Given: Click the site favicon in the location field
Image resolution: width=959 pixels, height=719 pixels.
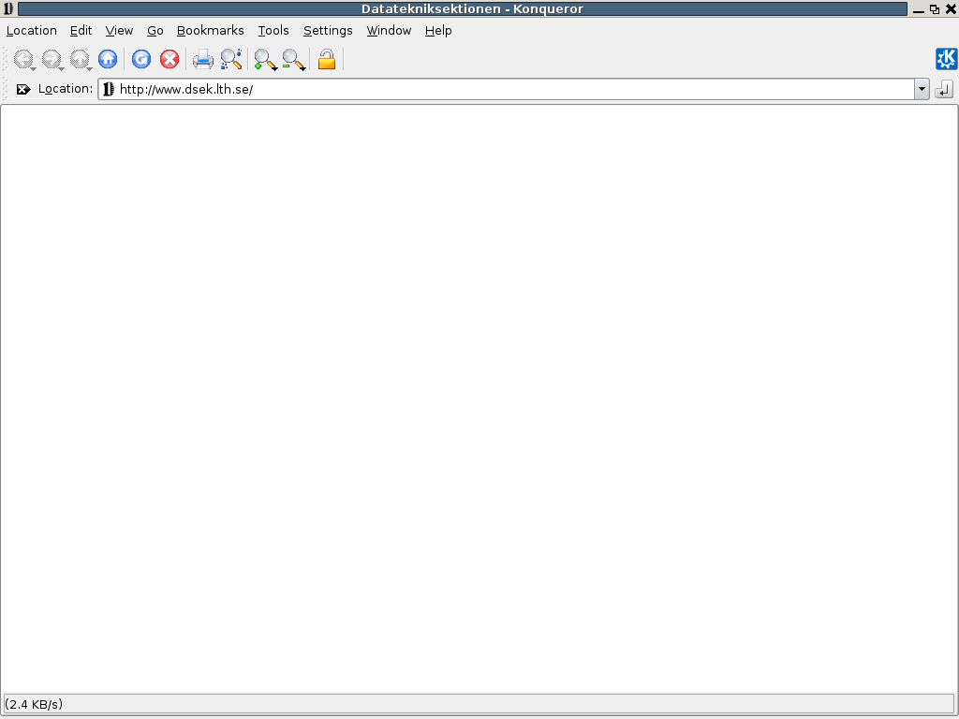Looking at the screenshot, I should [109, 89].
